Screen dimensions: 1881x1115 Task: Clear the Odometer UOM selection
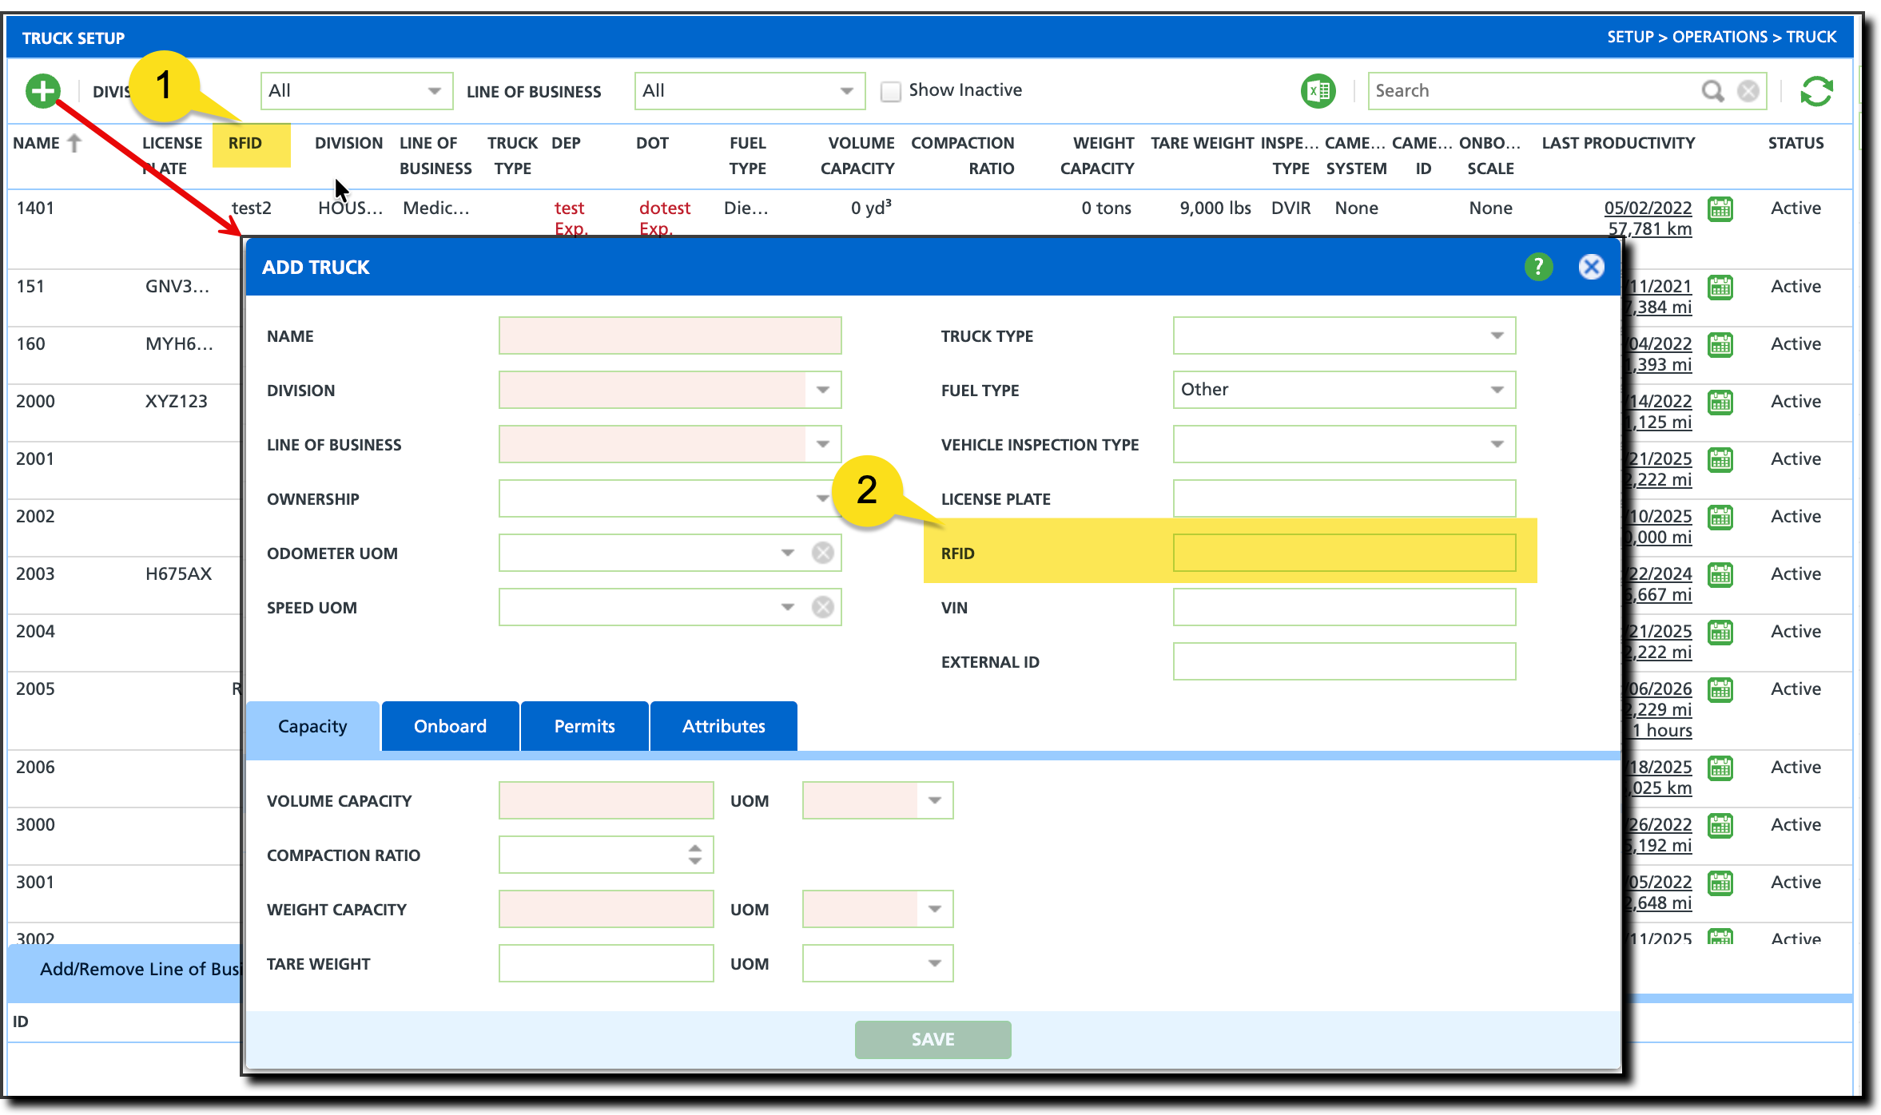pyautogui.click(x=822, y=553)
